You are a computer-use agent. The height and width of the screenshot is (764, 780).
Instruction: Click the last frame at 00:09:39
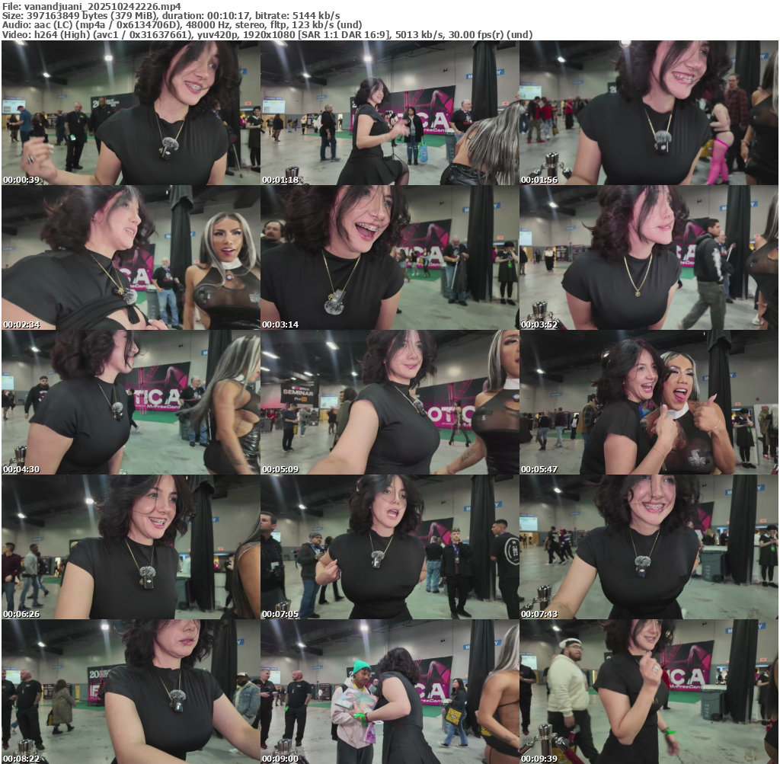point(648,692)
